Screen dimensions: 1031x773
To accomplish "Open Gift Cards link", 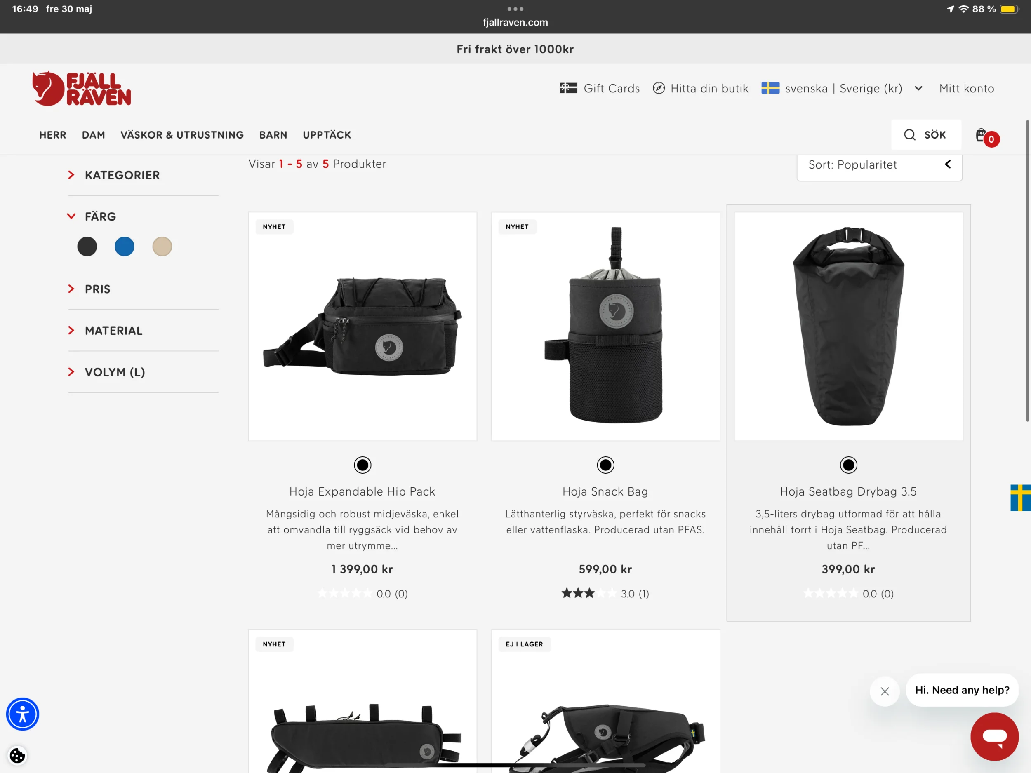I will pyautogui.click(x=612, y=88).
